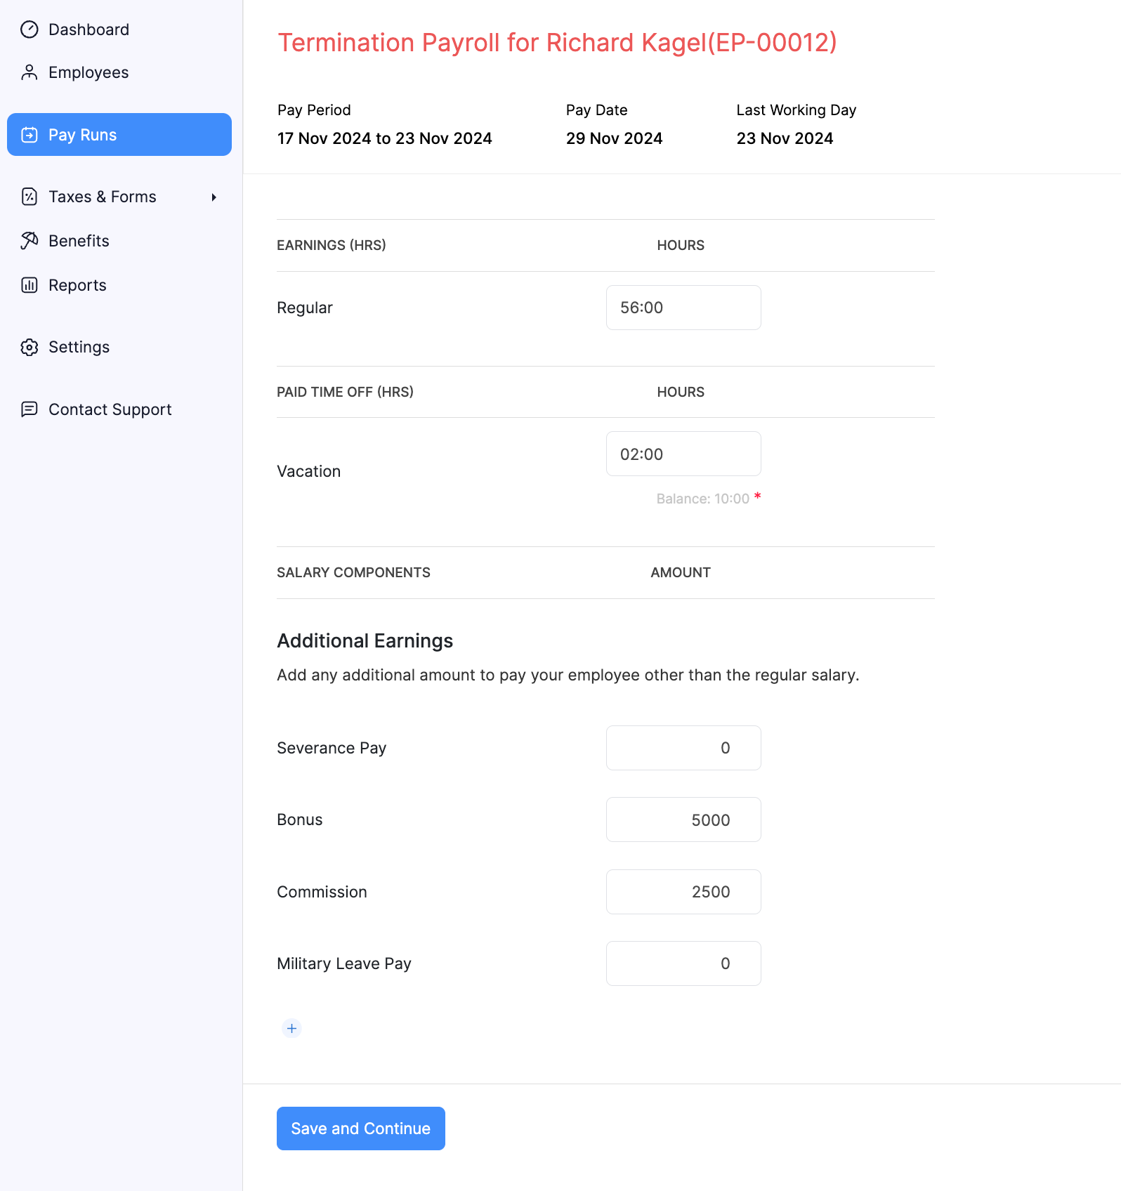
Task: Click the Severance Pay amount field
Action: [x=682, y=747]
